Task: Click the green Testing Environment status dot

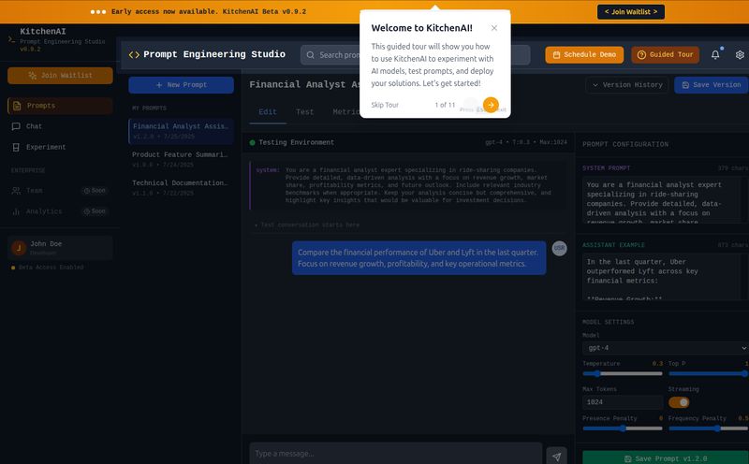Action: [252, 142]
